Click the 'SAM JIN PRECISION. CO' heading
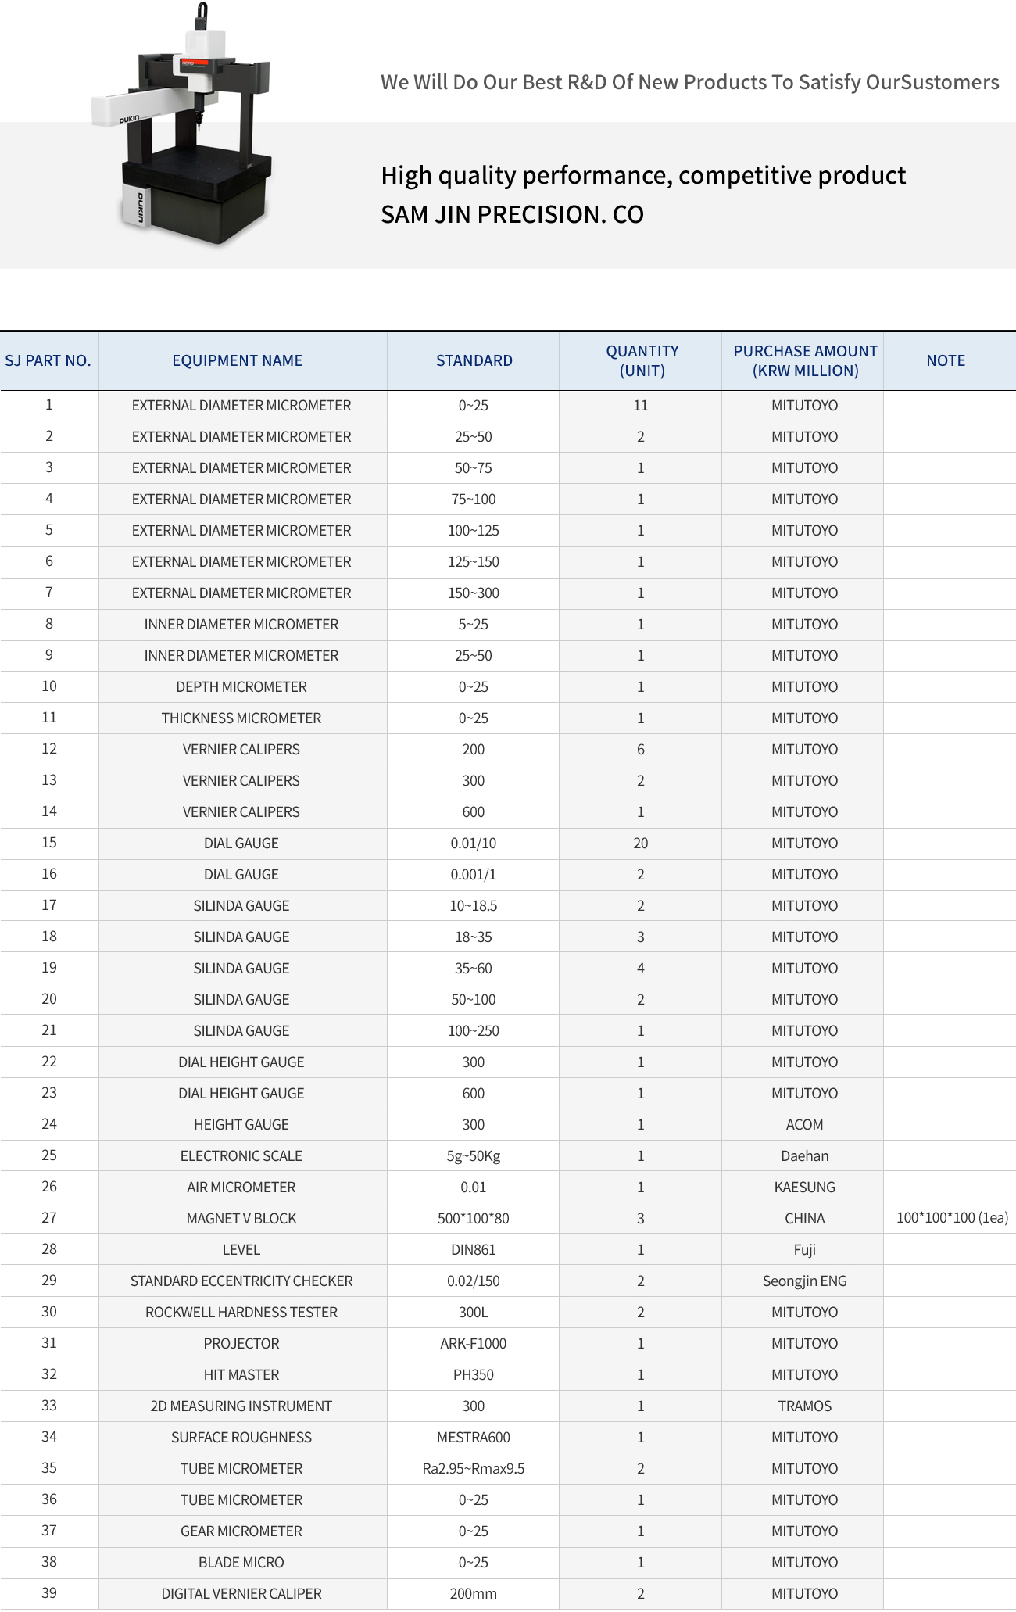Image resolution: width=1016 pixels, height=1612 pixels. [x=512, y=214]
